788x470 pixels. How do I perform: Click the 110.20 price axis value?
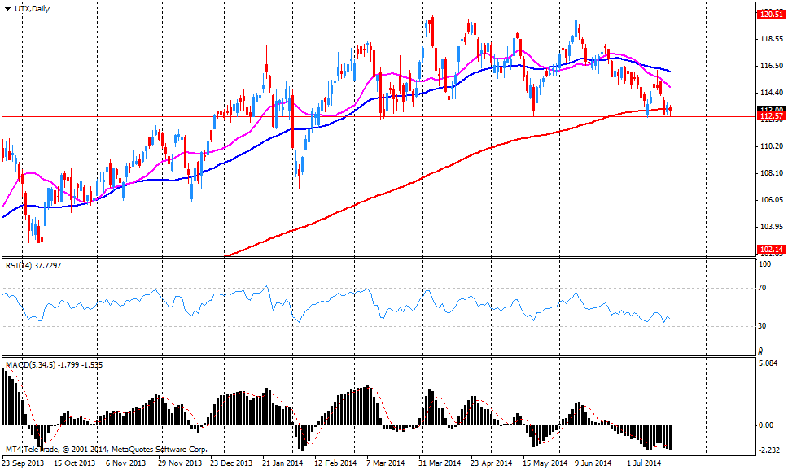772,146
